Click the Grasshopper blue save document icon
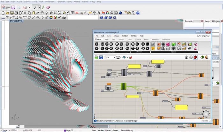This screenshot has width=223, height=132. (x=101, y=57)
